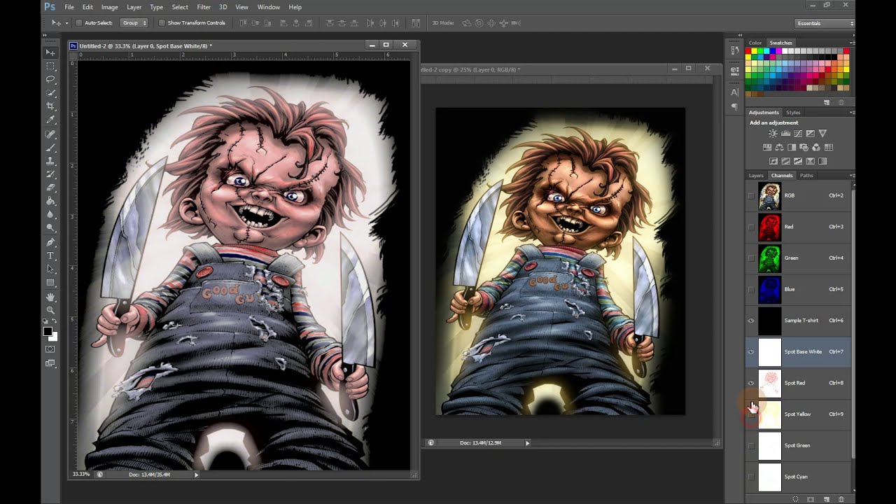Viewport: 896px width, 504px height.
Task: Show the Blue channel
Action: tap(751, 289)
